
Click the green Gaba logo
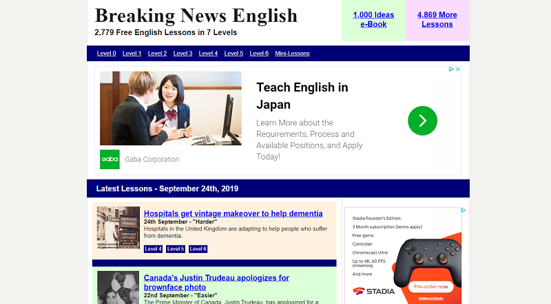pyautogui.click(x=110, y=160)
